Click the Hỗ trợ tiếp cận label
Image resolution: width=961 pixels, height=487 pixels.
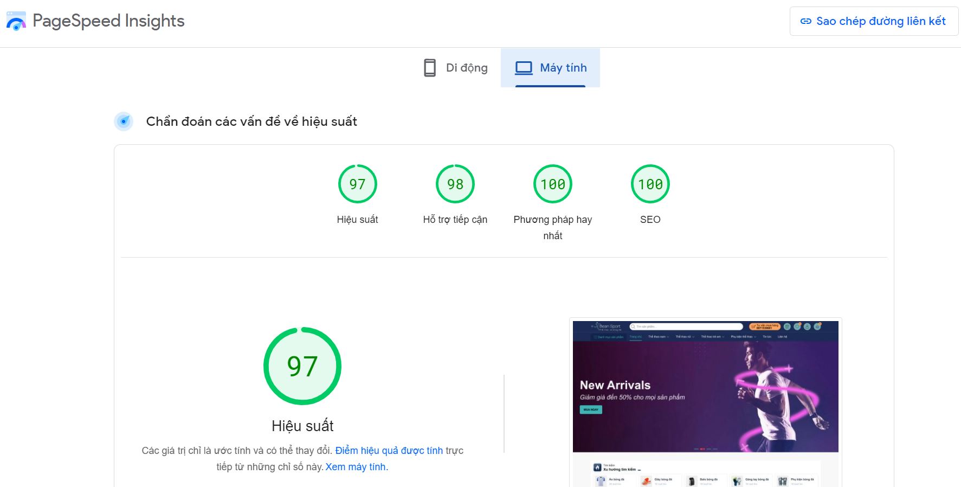tap(455, 220)
